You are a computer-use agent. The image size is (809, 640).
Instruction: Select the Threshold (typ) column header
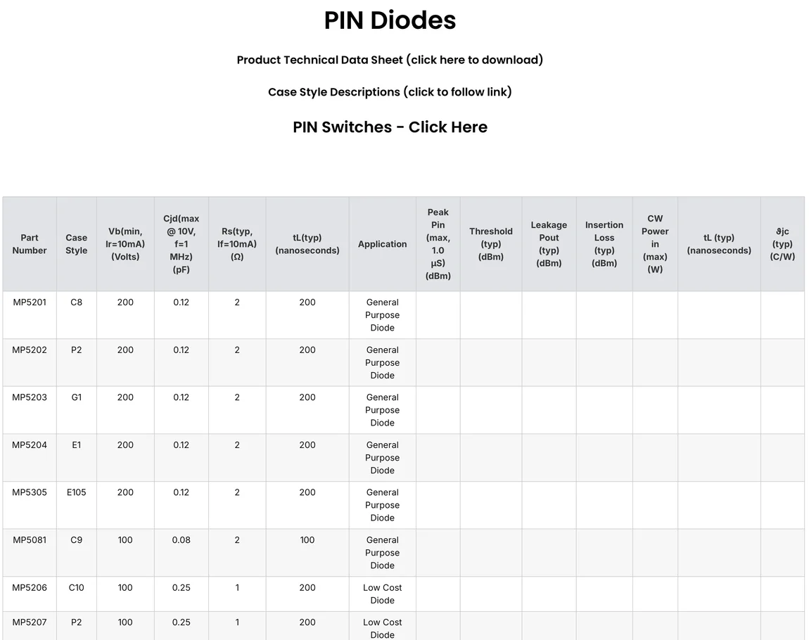click(491, 244)
